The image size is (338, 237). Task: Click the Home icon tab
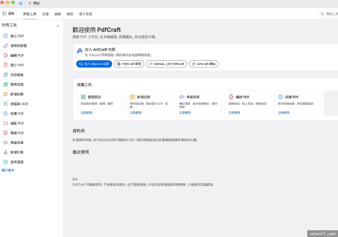(x=21, y=3)
